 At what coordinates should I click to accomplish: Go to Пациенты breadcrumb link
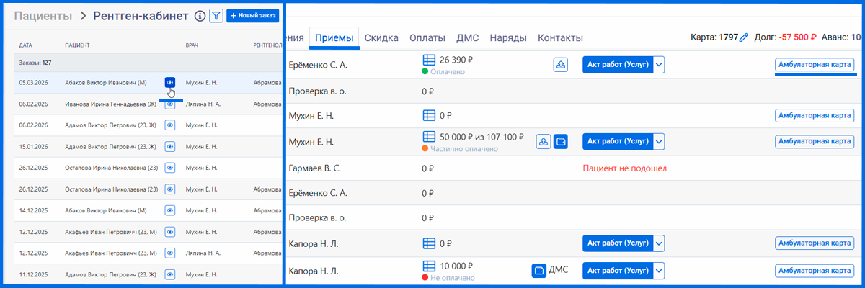43,16
